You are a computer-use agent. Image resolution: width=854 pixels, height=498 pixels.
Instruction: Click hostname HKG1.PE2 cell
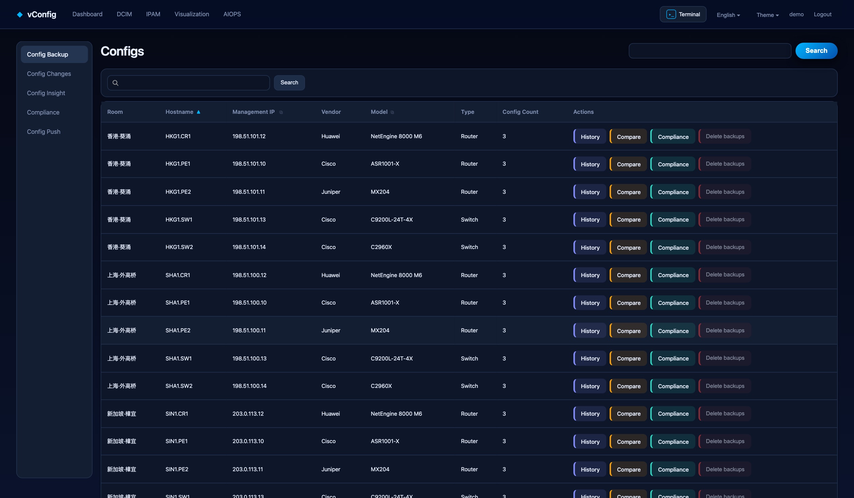click(178, 192)
